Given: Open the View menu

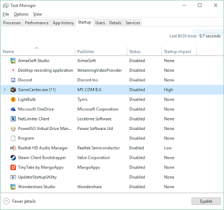Looking at the screenshot, I should [x=38, y=14].
